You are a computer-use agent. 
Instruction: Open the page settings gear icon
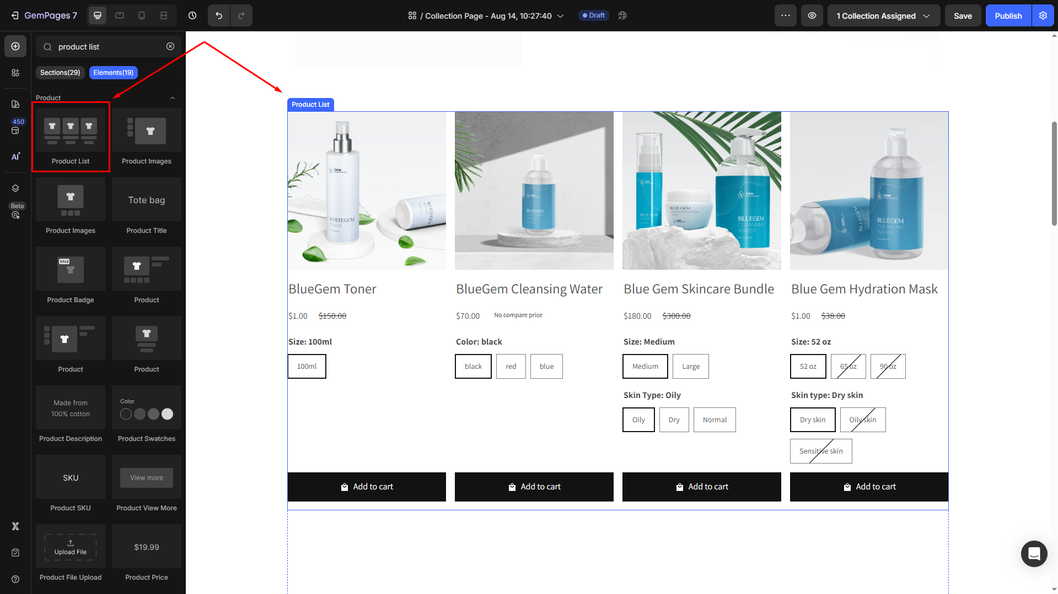[x=1043, y=15]
